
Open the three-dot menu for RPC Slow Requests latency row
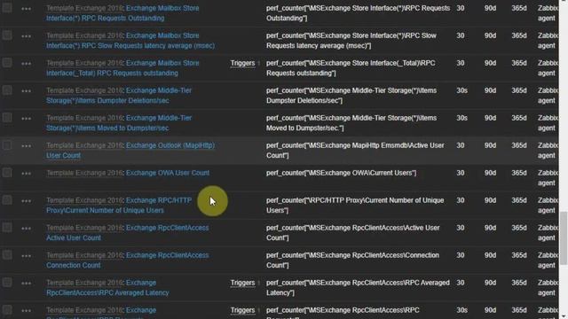tap(26, 36)
